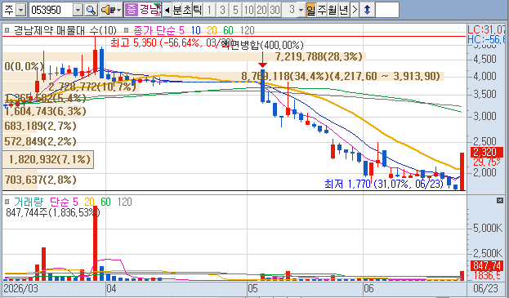
Task: Click the 경남 stock name field
Action: tap(150, 10)
